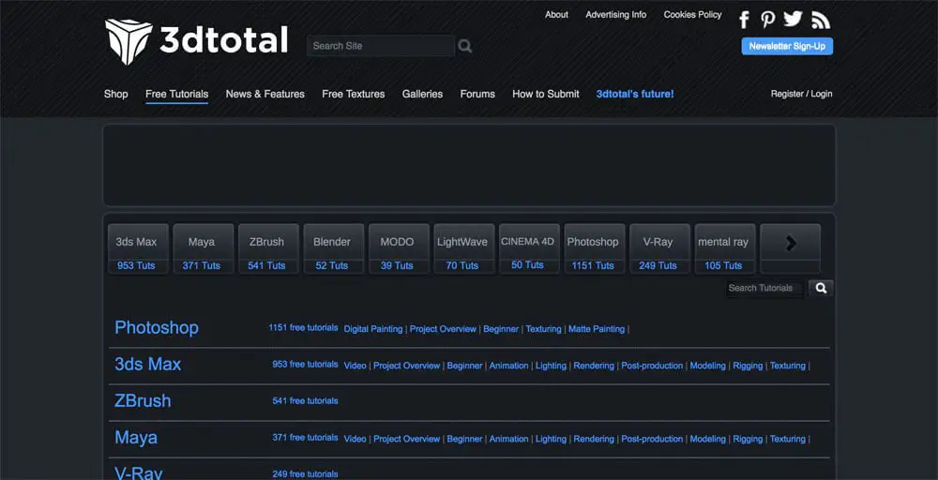Click 541 free tutorials link
Viewport: 938px width, 480px height.
[305, 401]
